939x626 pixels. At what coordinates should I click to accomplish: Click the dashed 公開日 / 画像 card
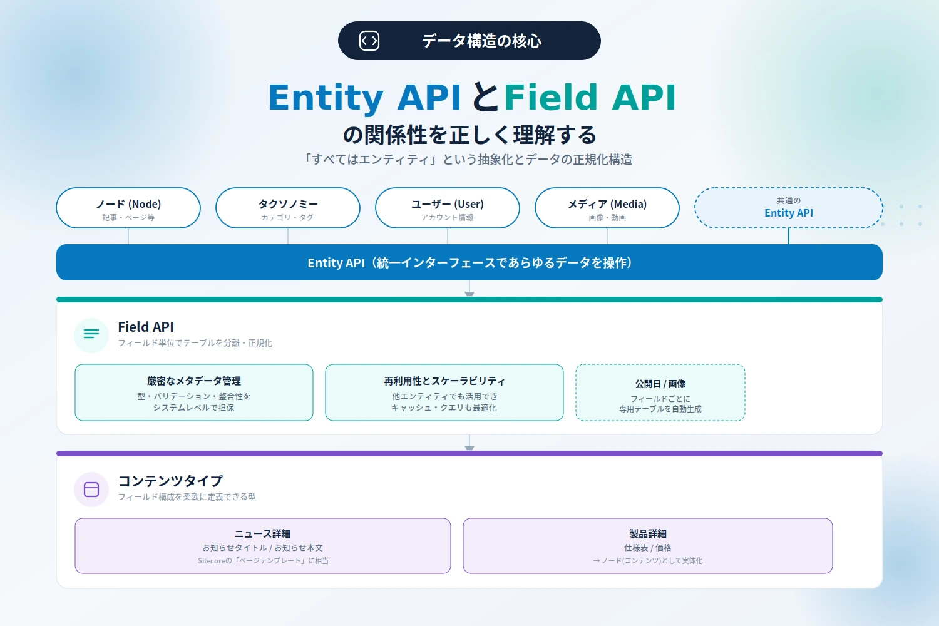click(x=660, y=393)
